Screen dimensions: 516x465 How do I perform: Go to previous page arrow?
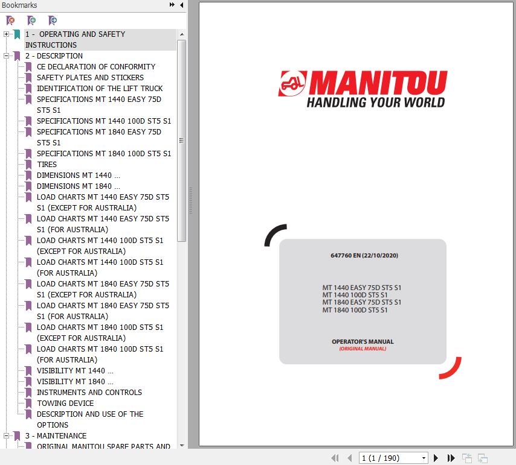[349, 458]
